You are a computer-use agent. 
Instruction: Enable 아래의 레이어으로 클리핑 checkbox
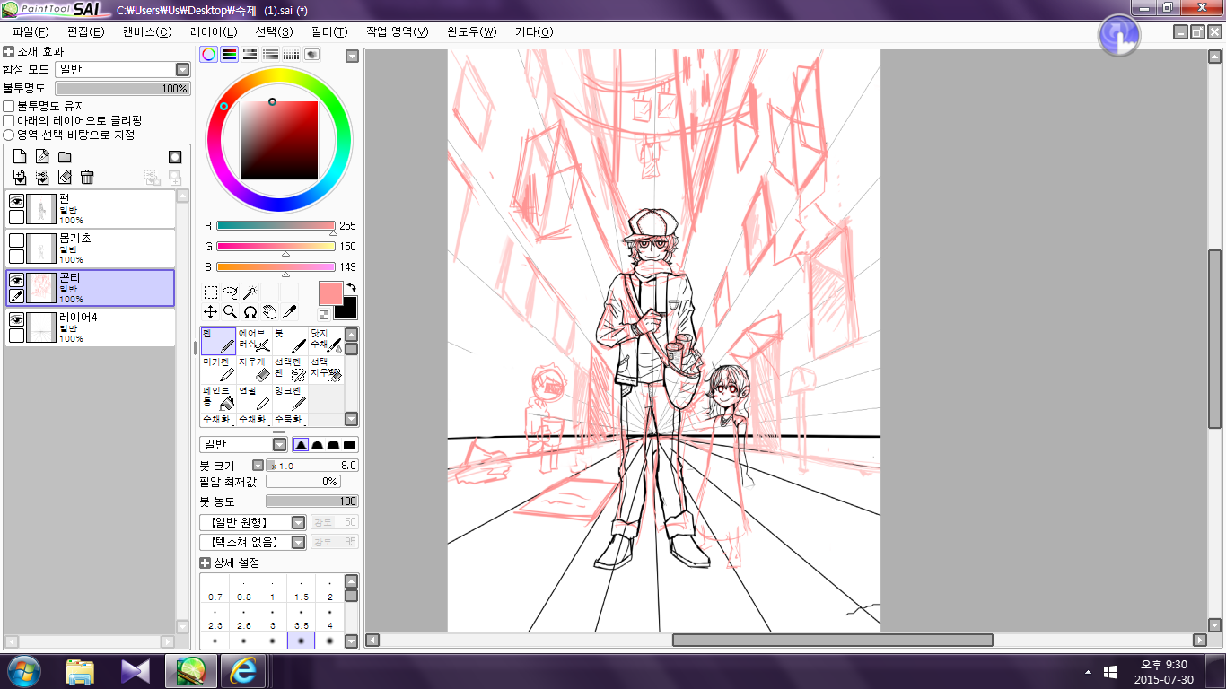(9, 120)
